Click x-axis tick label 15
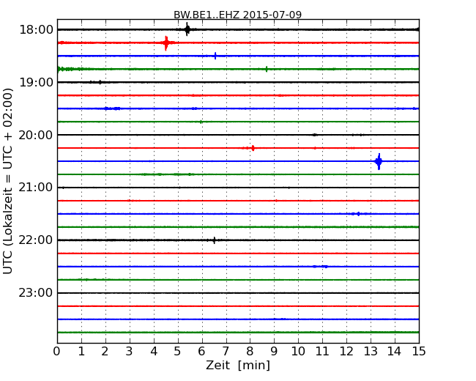The width and height of the screenshot is (476, 381). [419, 352]
